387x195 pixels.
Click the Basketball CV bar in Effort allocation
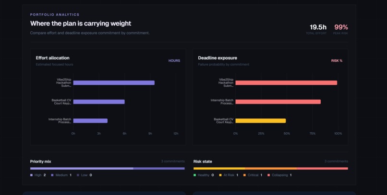tap(99, 102)
